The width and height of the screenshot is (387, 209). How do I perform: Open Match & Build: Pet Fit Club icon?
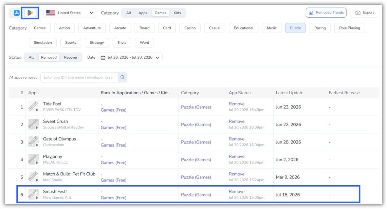34,177
